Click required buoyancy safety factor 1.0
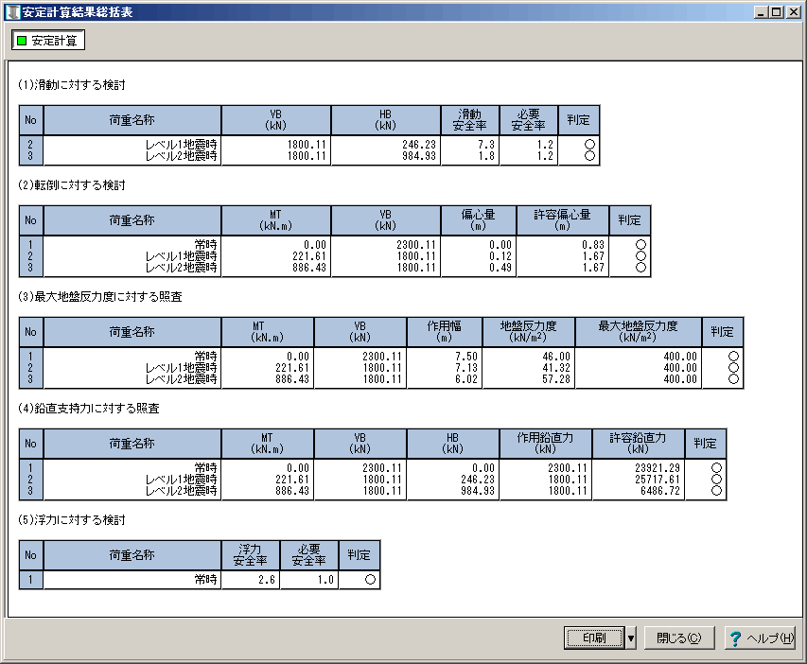Image resolution: width=807 pixels, height=664 pixels. point(325,580)
